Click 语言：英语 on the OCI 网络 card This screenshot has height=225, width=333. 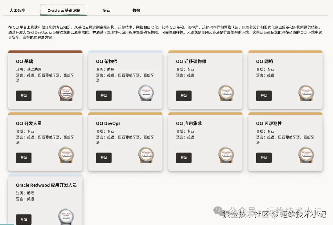click(x=265, y=75)
